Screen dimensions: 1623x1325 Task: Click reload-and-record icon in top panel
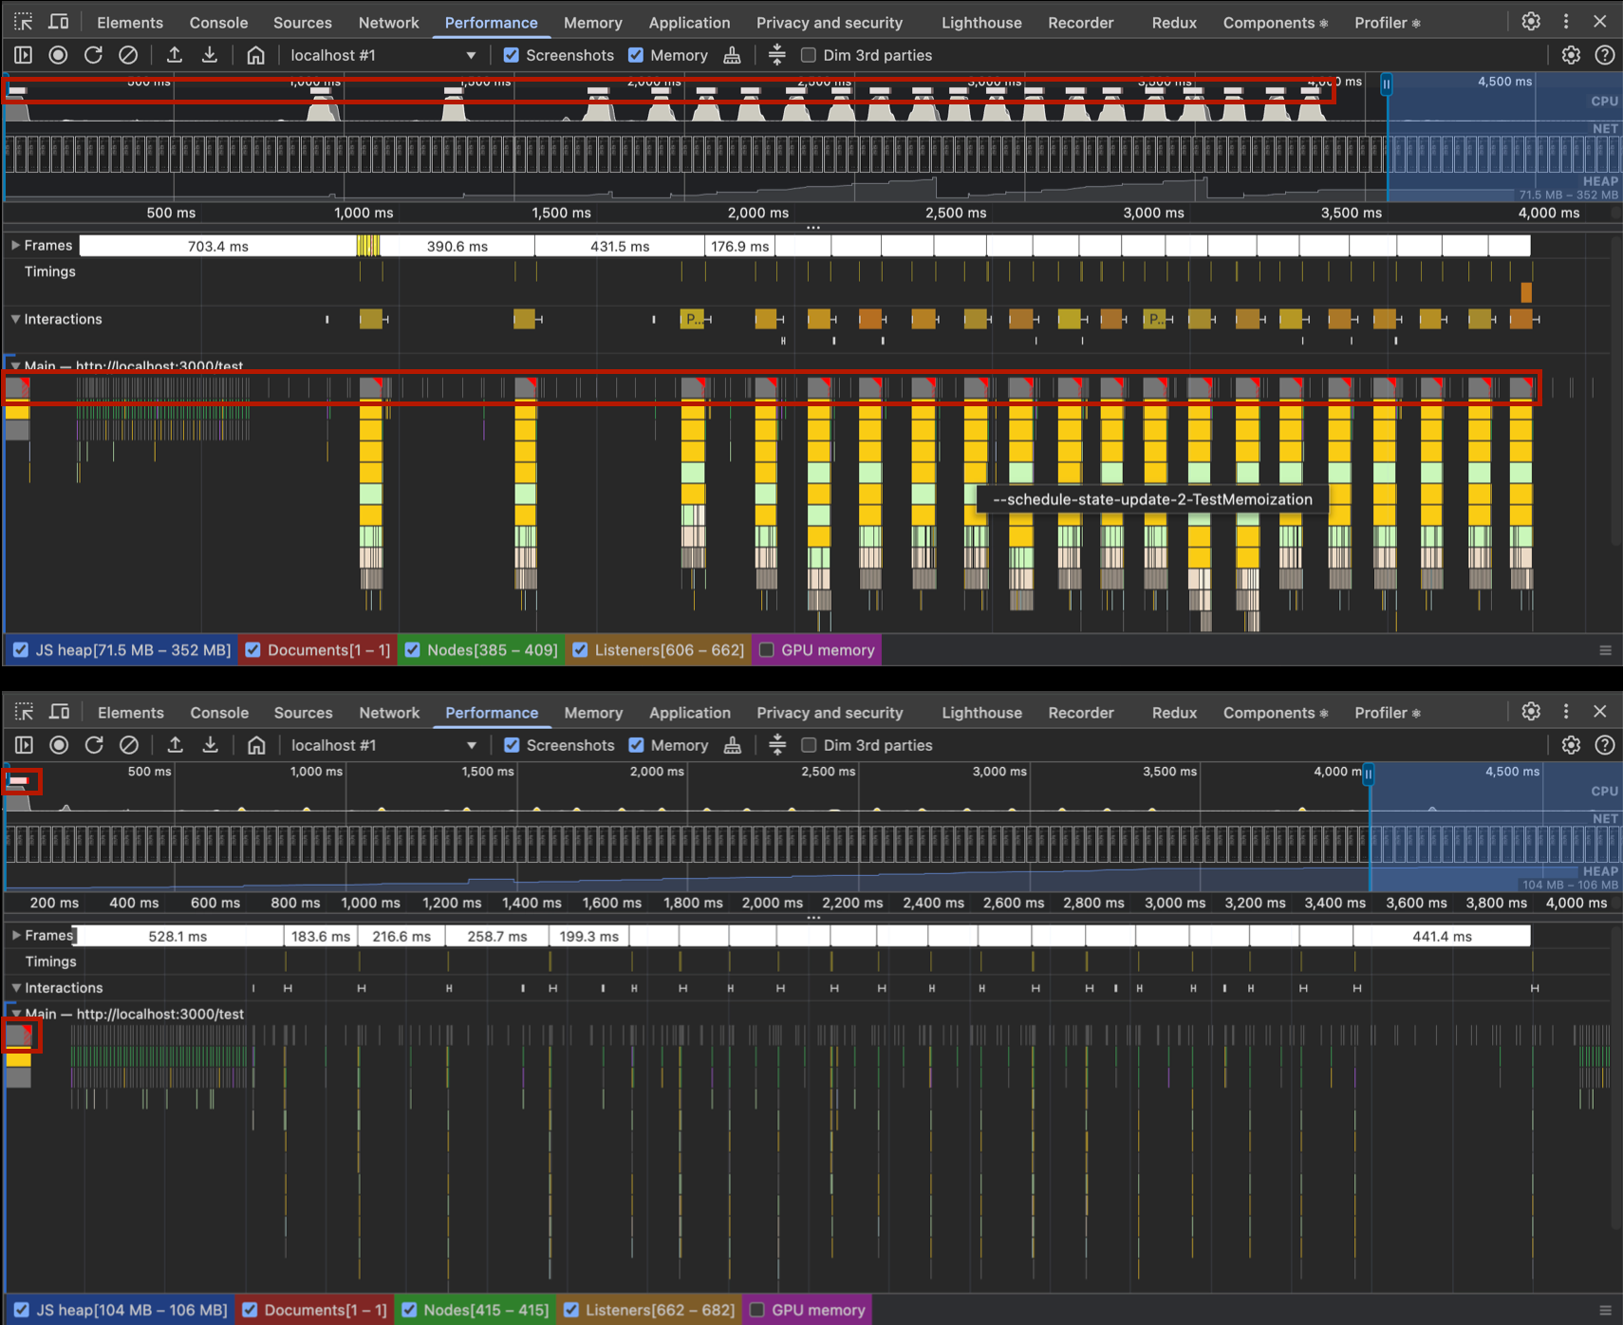point(93,55)
